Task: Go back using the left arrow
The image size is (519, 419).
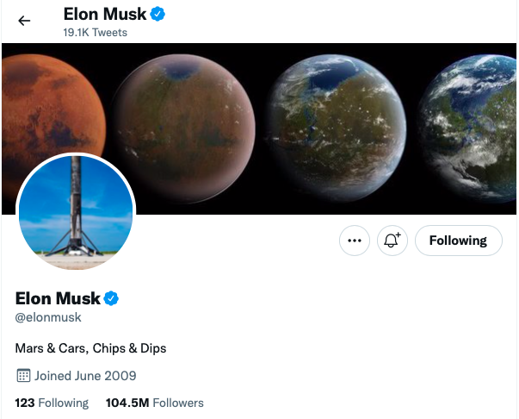Action: pos(24,21)
